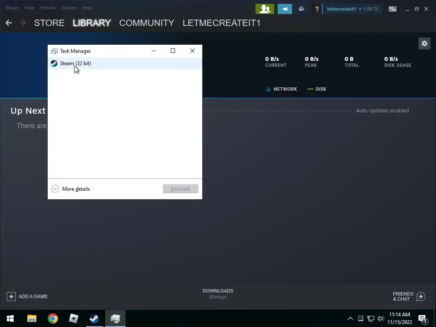Viewport: 436px width, 327px height.
Task: Click the Task Manager taskbar icon
Action: click(115, 318)
